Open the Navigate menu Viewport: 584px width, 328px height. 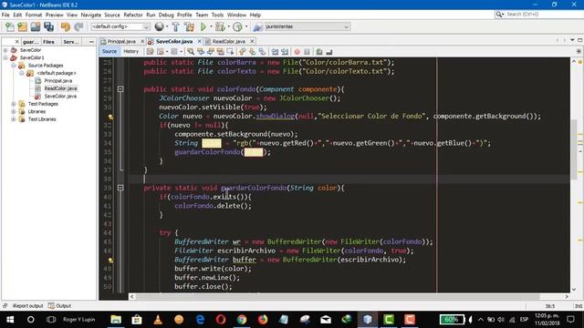91,15
